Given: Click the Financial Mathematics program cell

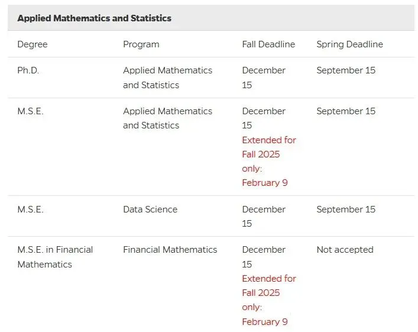Looking at the screenshot, I should [x=170, y=250].
